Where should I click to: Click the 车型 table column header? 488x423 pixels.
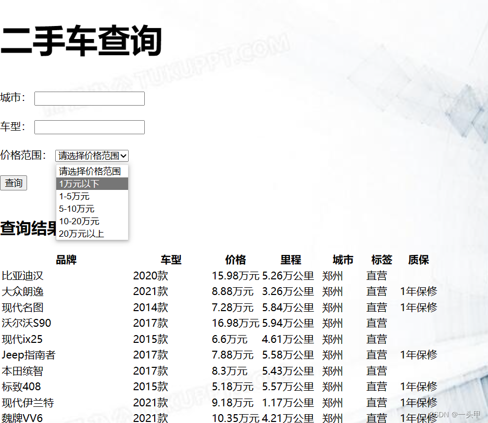point(171,260)
